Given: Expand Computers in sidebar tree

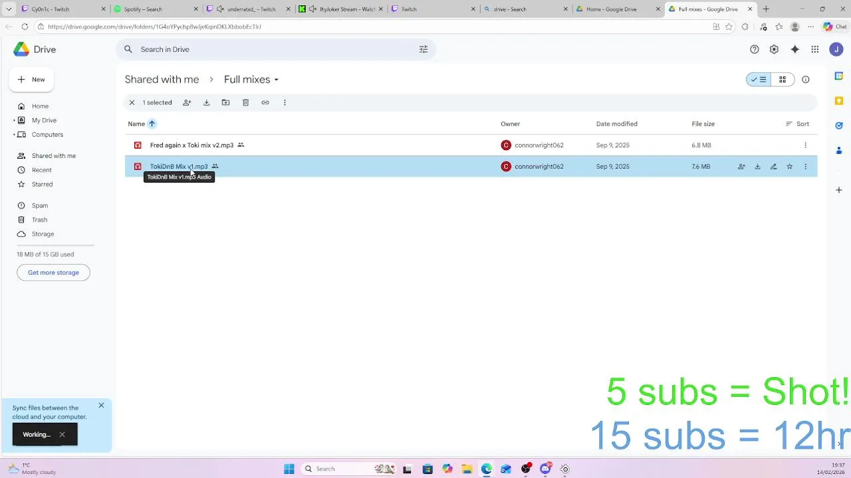Looking at the screenshot, I should click(x=15, y=135).
